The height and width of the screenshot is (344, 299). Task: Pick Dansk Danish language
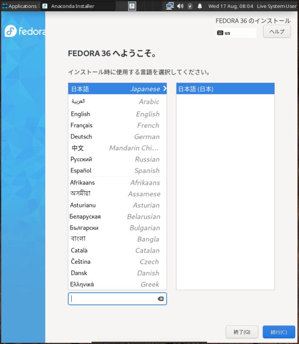(117, 273)
